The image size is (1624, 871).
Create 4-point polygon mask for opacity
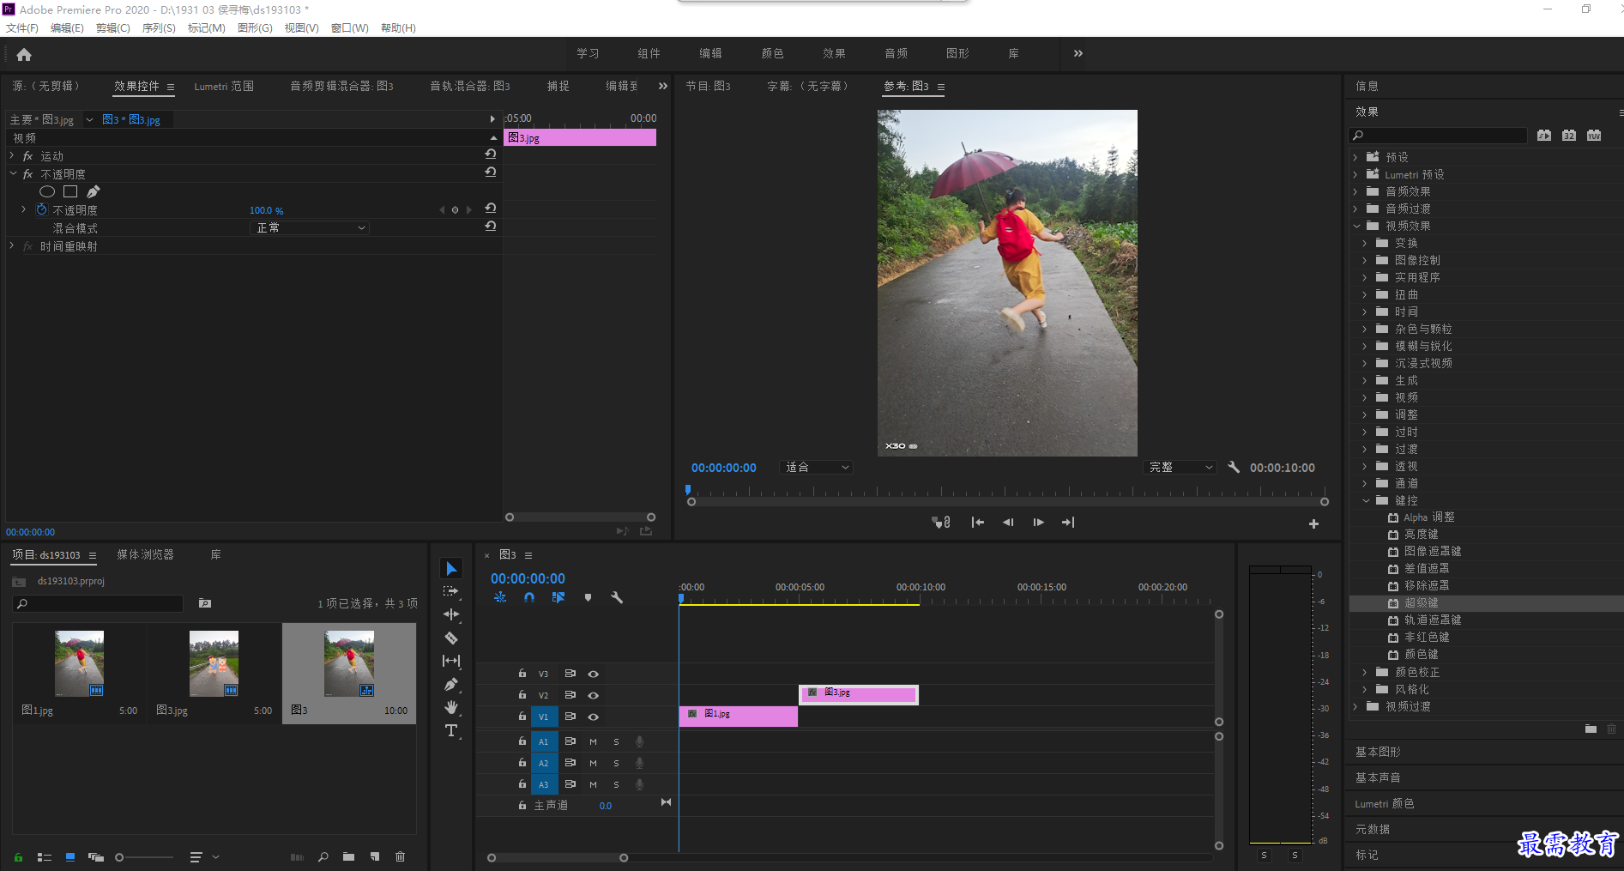pos(70,192)
